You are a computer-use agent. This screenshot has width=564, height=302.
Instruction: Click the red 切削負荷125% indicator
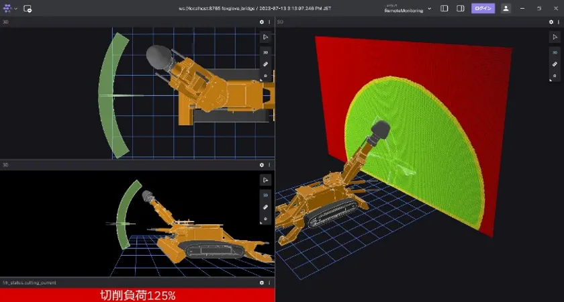click(x=137, y=295)
